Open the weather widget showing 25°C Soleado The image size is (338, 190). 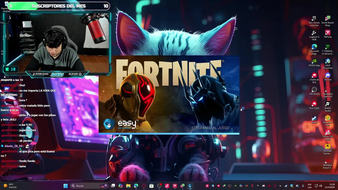click(x=10, y=186)
